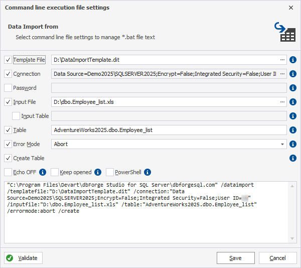The width and height of the screenshot is (301, 268).
Task: Click the info icon next to Keep opened
Action: (98, 172)
